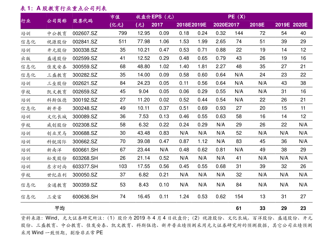Select company name '世纪鼎利'
The width and height of the screenshot is (333, 241).
click(x=57, y=175)
